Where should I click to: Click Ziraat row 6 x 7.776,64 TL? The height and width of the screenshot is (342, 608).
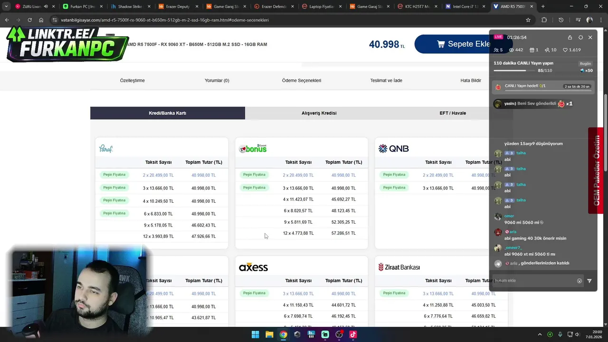[x=442, y=316]
